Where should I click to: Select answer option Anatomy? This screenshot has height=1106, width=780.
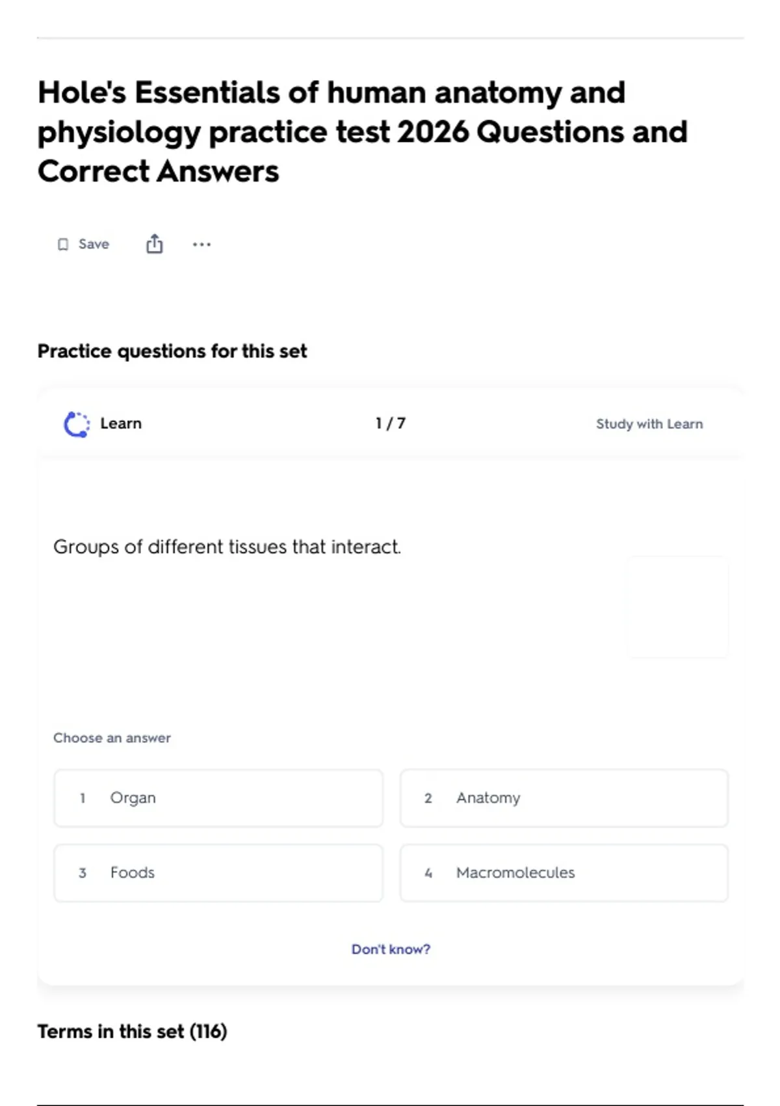(564, 798)
